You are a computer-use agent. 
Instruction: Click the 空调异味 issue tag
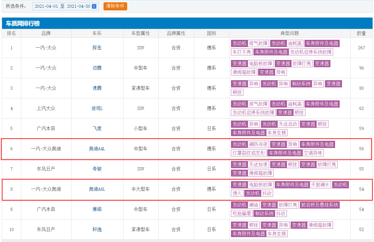313,153
